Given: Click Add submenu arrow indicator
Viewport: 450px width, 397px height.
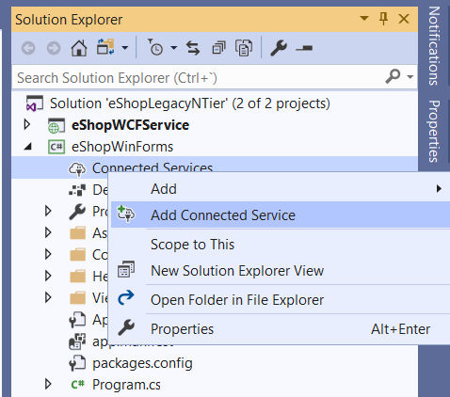Looking at the screenshot, I should point(439,189).
